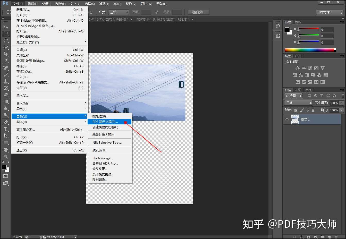Viewport: 346px width, 239px height.
Task: Select the Hand tool
Action: [x=6, y=150]
